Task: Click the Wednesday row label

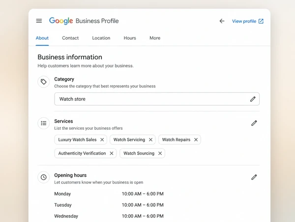Action: click(66, 216)
